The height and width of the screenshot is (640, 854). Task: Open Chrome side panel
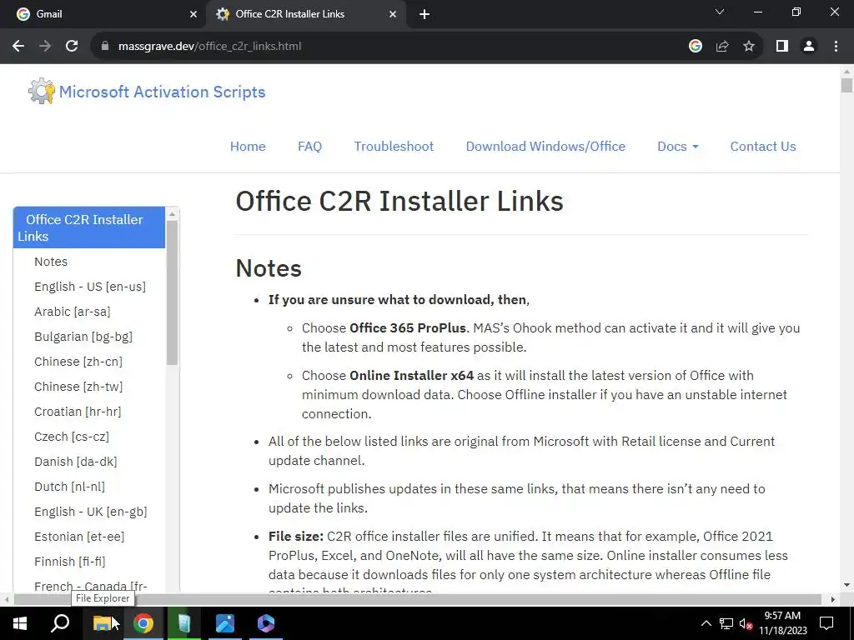[782, 47]
